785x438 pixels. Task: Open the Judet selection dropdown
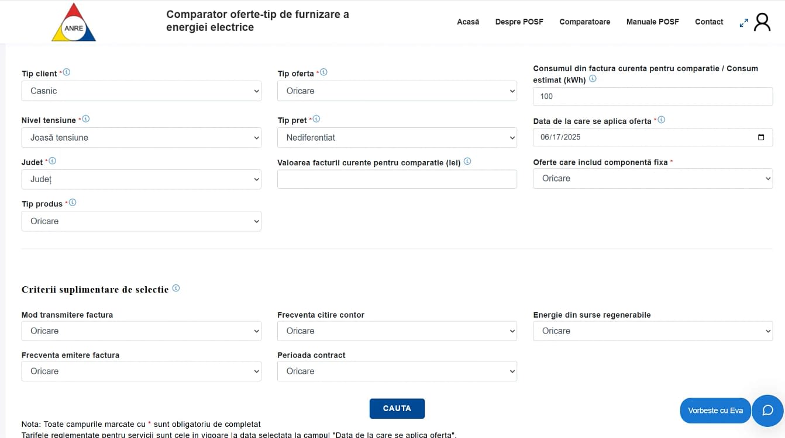tap(142, 179)
